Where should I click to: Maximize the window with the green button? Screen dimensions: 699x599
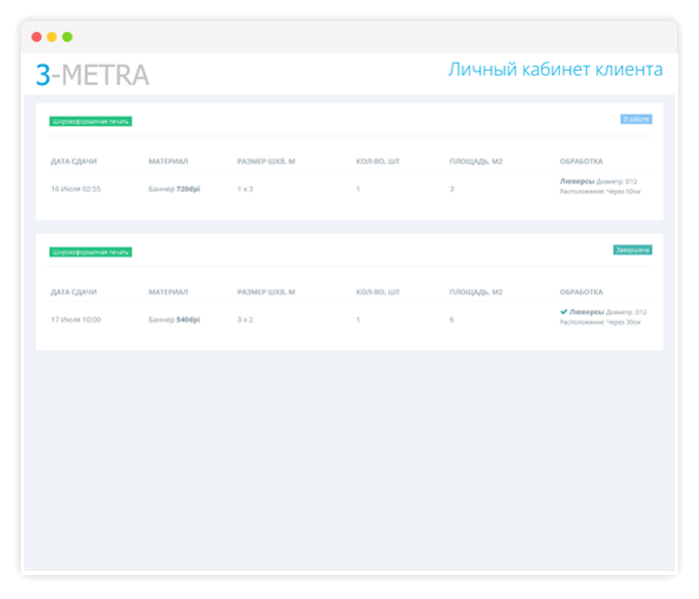tap(67, 37)
